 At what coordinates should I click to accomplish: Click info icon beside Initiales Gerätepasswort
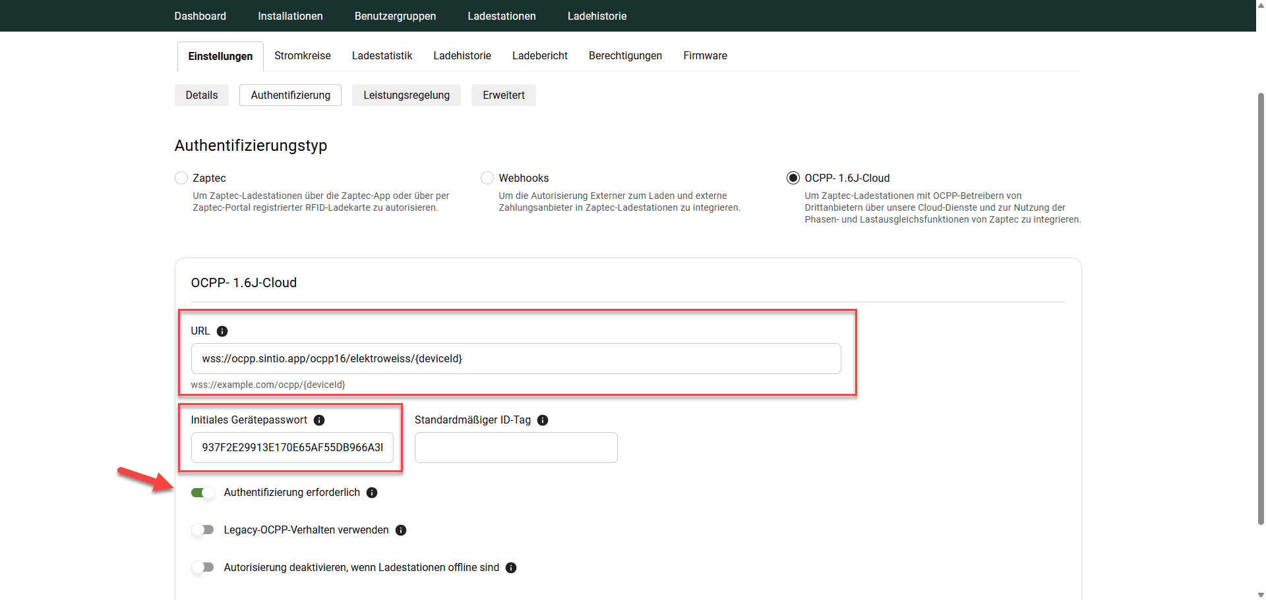[319, 420]
